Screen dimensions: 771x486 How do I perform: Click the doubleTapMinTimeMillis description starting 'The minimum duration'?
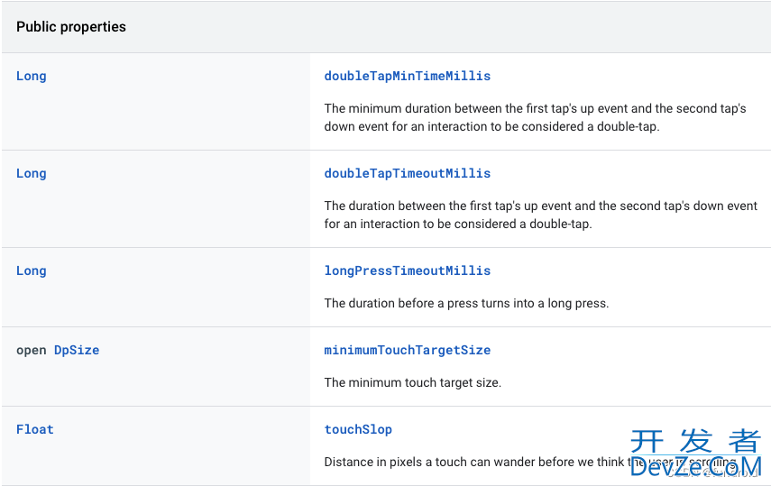pos(535,117)
